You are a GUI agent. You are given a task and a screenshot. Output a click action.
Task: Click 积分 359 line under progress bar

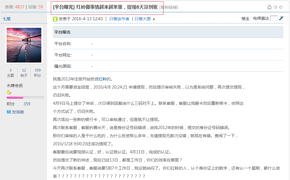coord(18,104)
